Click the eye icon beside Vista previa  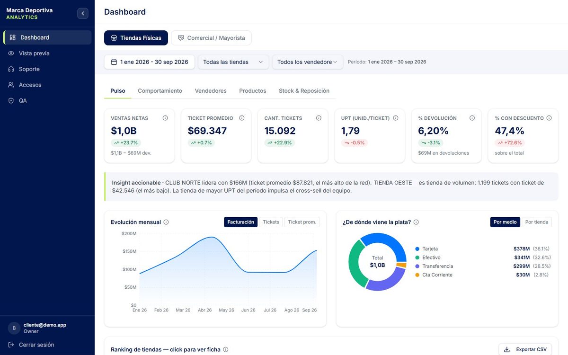tap(11, 53)
